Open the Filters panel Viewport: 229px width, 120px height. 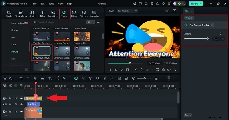click(74, 14)
